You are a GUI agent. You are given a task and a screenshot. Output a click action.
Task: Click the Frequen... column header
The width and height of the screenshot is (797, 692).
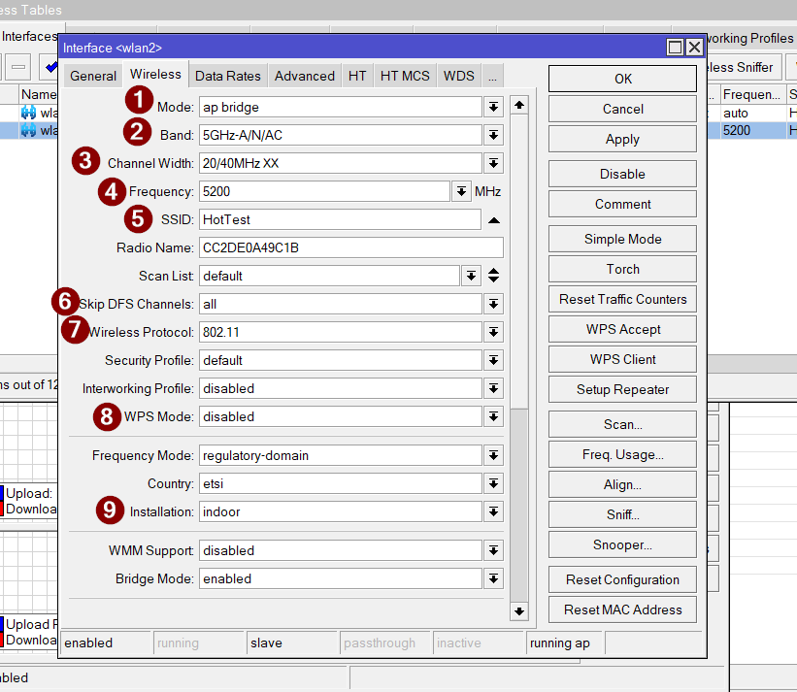(x=751, y=94)
